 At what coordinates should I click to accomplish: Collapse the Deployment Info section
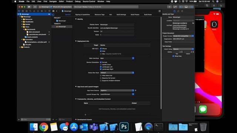tap(76, 41)
